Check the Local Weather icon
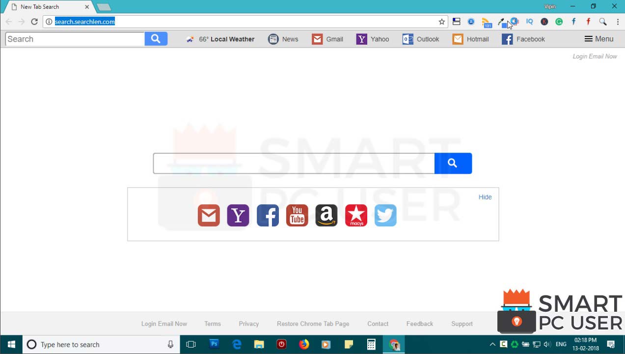625x354 pixels. click(190, 39)
